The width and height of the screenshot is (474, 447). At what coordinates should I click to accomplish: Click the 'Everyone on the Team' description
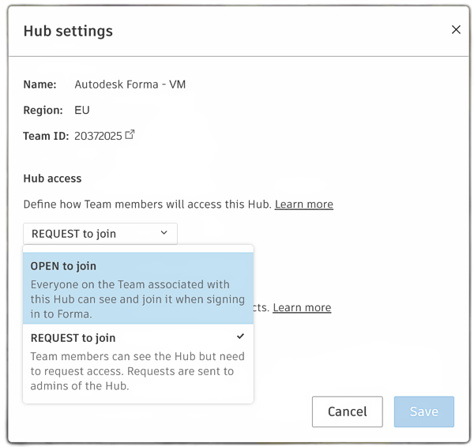pos(130,299)
